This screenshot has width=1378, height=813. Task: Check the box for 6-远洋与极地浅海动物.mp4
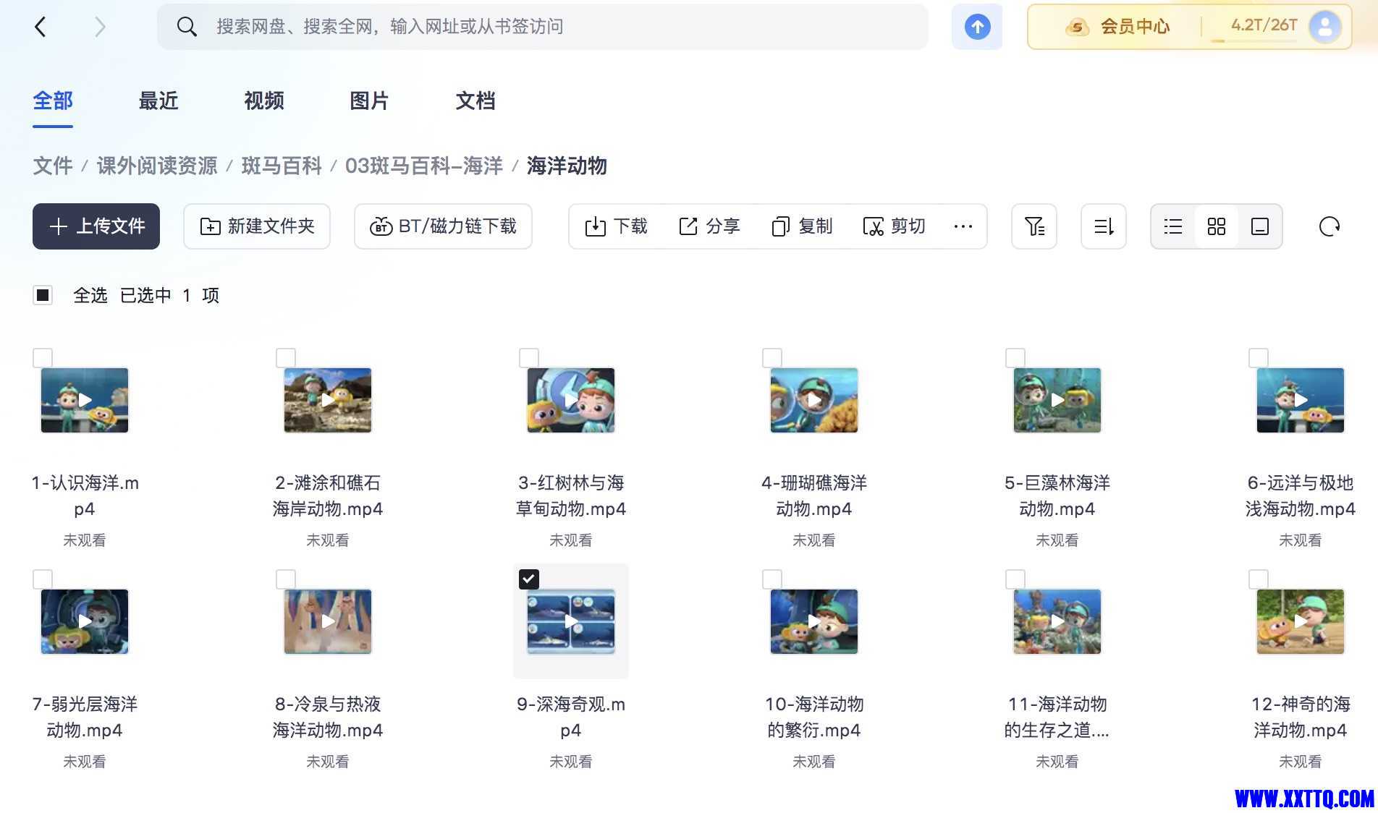pyautogui.click(x=1259, y=358)
